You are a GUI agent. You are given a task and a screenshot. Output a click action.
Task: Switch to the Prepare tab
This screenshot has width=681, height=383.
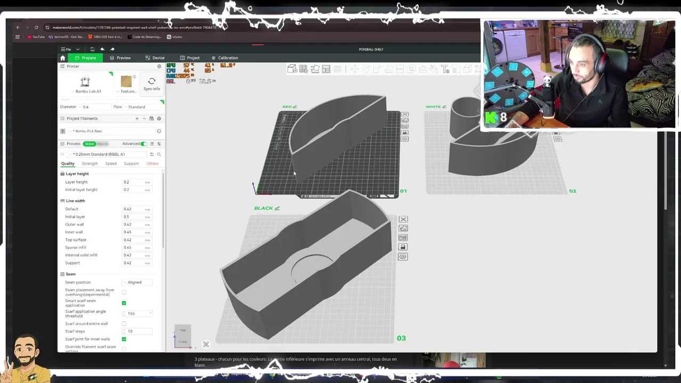86,57
